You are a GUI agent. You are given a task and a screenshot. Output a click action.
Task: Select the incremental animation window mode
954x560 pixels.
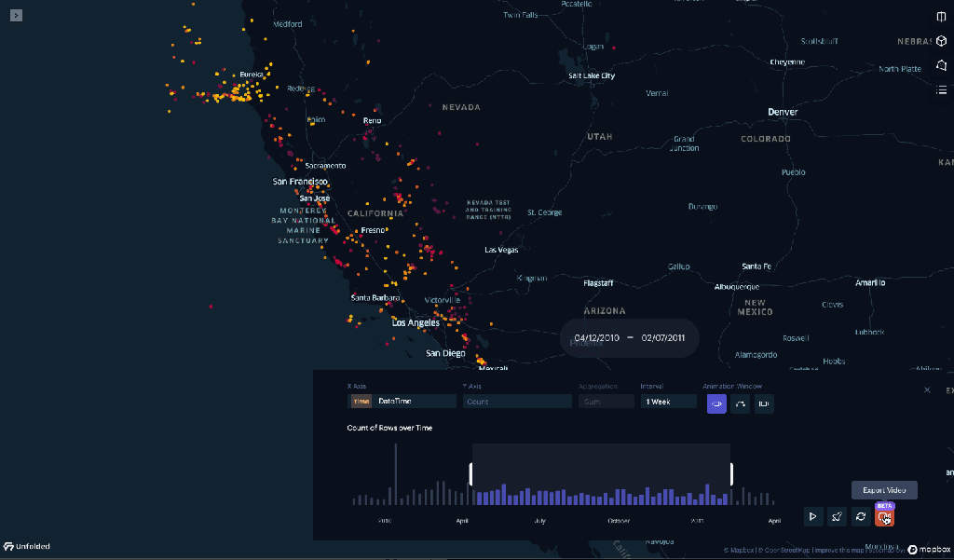(x=740, y=403)
